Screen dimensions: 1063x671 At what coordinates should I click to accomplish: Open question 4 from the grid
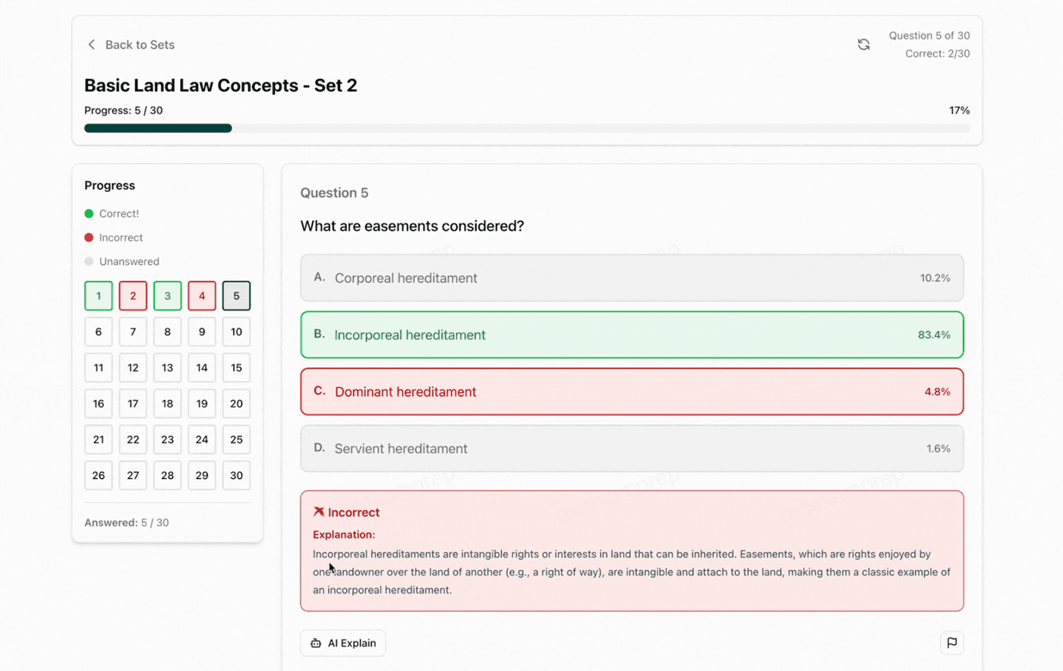click(x=202, y=296)
